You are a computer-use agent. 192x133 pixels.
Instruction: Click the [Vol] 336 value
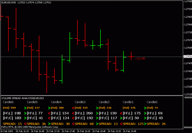[105, 108]
